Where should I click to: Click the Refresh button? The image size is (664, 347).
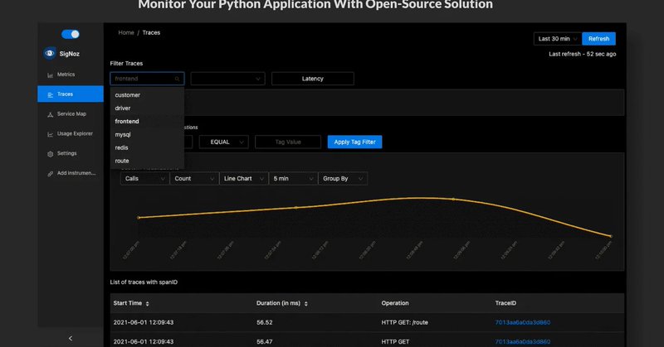pyautogui.click(x=598, y=39)
